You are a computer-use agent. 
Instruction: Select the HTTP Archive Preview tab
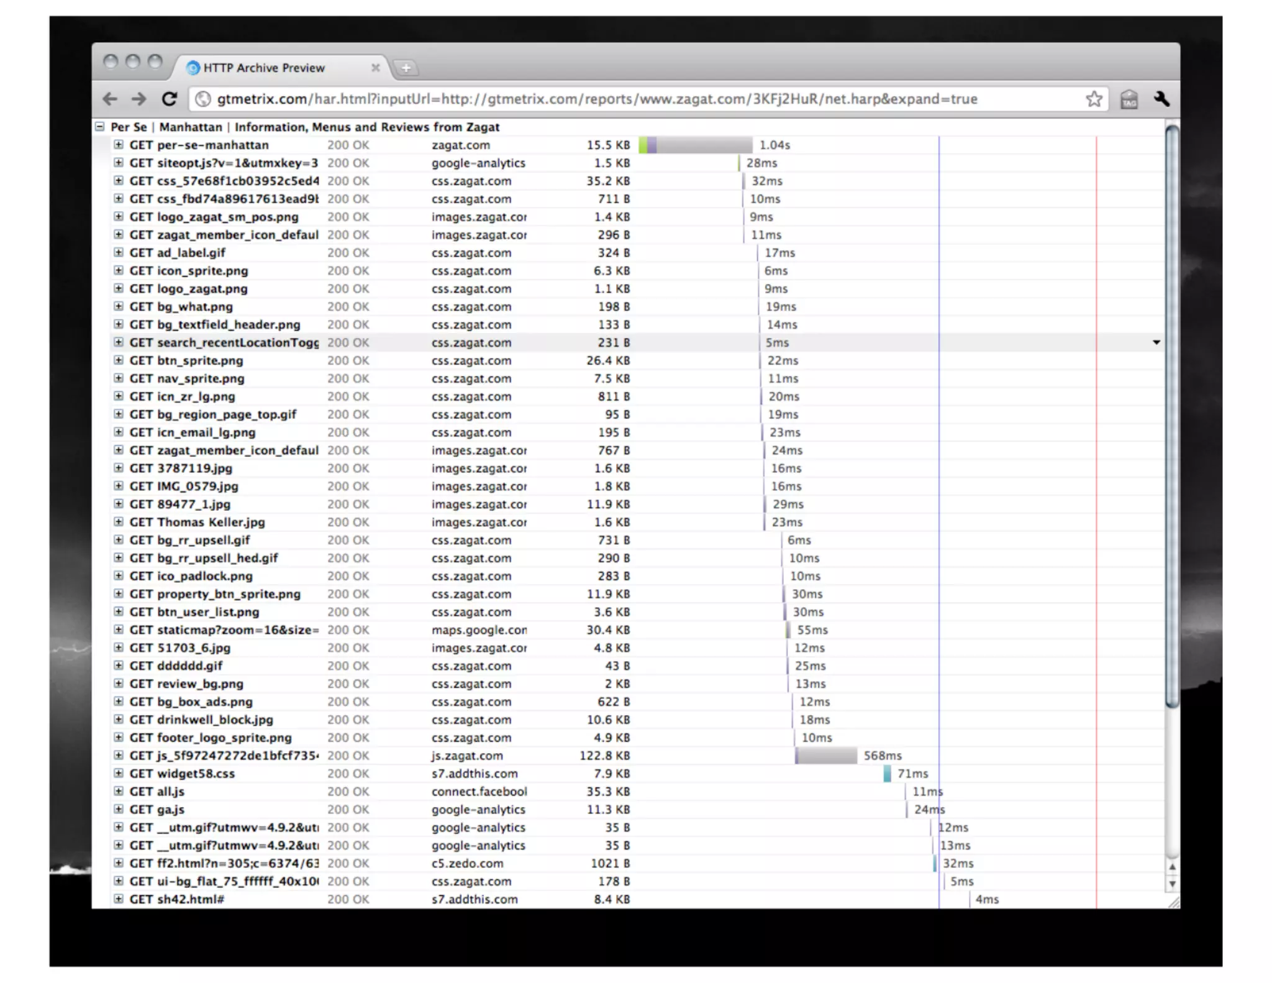pos(264,68)
